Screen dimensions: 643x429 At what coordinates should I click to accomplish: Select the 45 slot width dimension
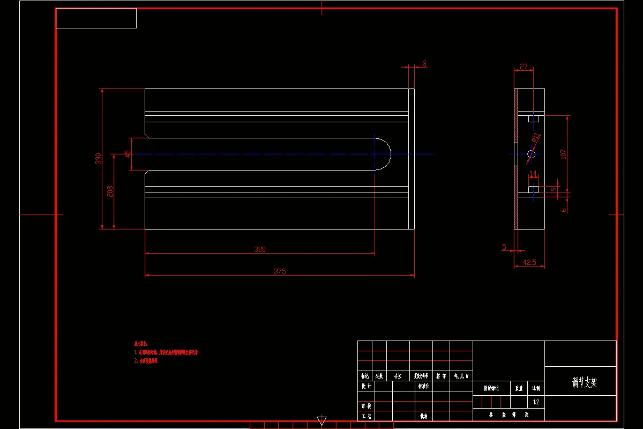pyautogui.click(x=128, y=154)
